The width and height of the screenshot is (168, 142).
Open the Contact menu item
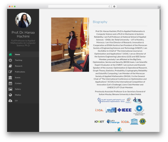pos(23,83)
